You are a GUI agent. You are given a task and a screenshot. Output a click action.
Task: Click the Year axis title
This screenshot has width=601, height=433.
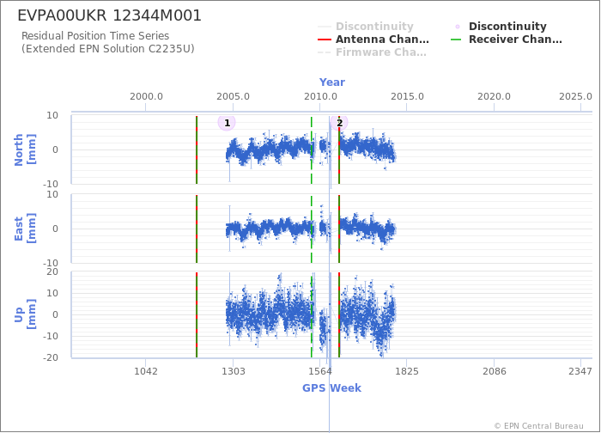coord(332,82)
